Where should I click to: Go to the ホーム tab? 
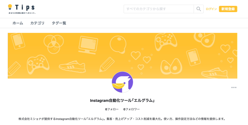tap(18, 23)
